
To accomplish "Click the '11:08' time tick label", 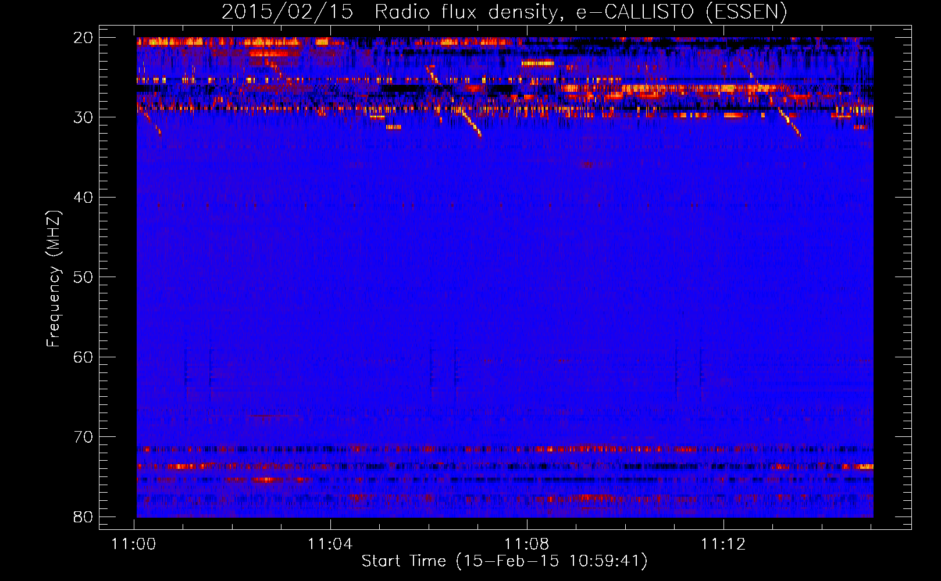I will pos(527,544).
